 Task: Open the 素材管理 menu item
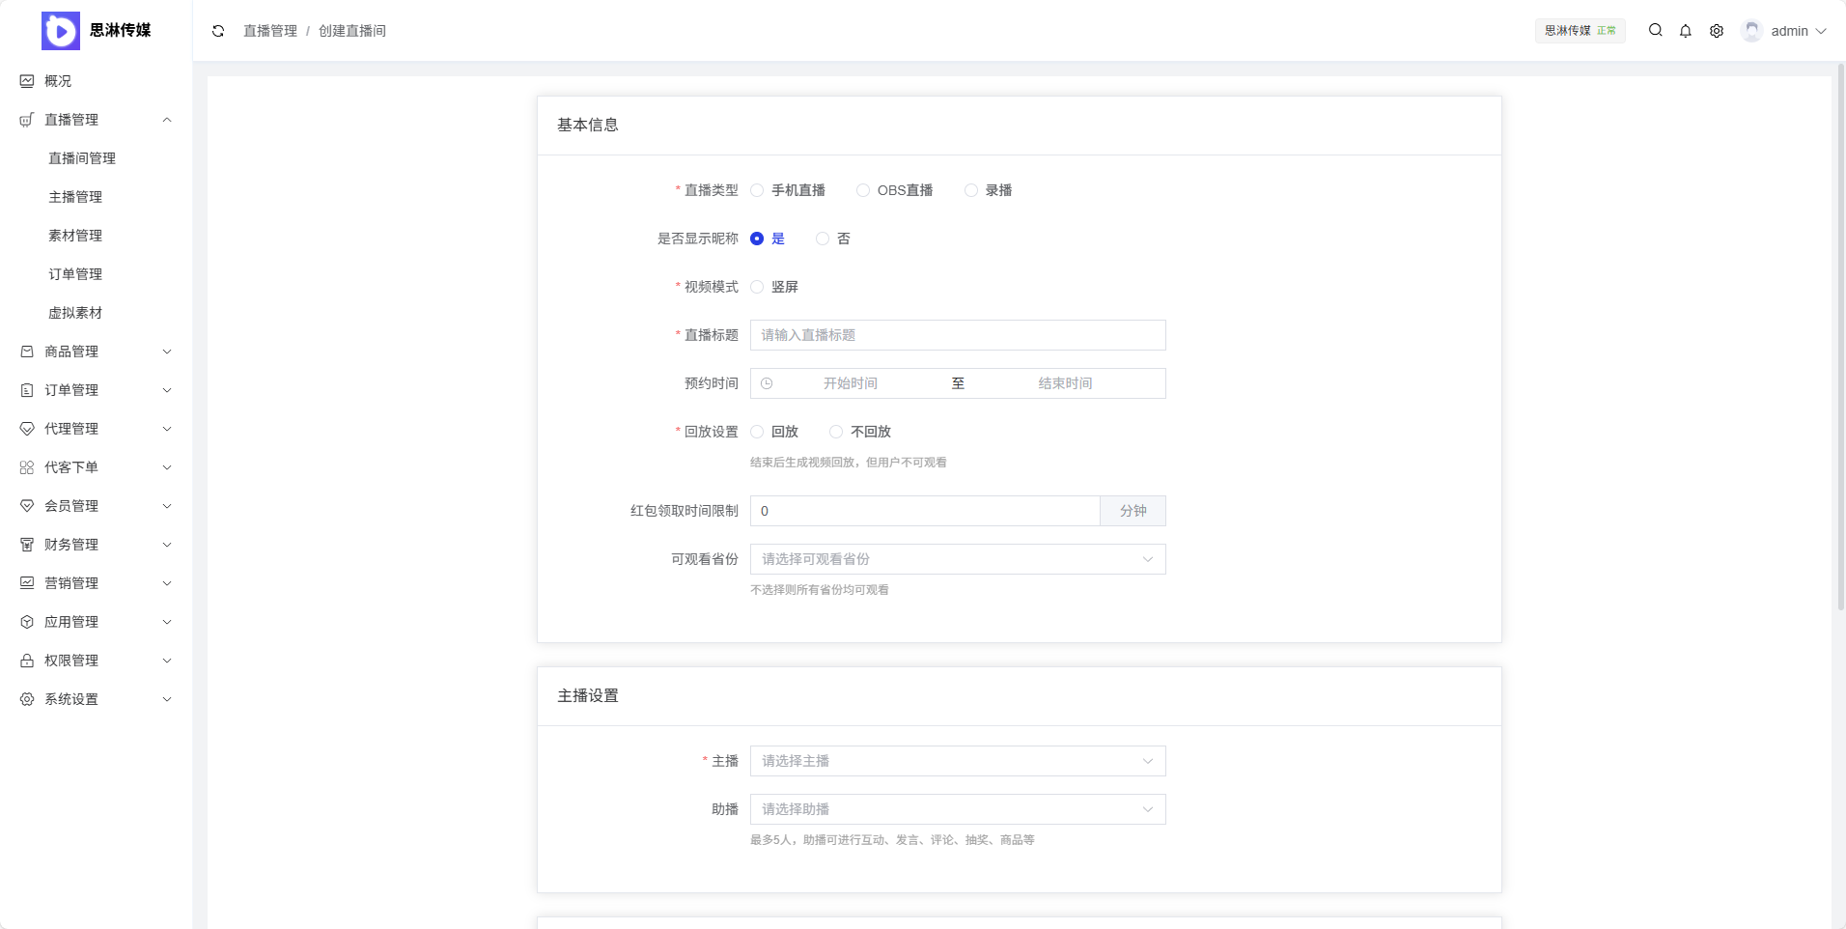point(76,235)
